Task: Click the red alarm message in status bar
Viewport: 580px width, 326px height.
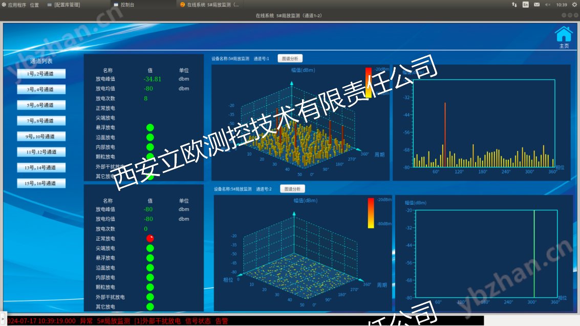Action: point(118,321)
